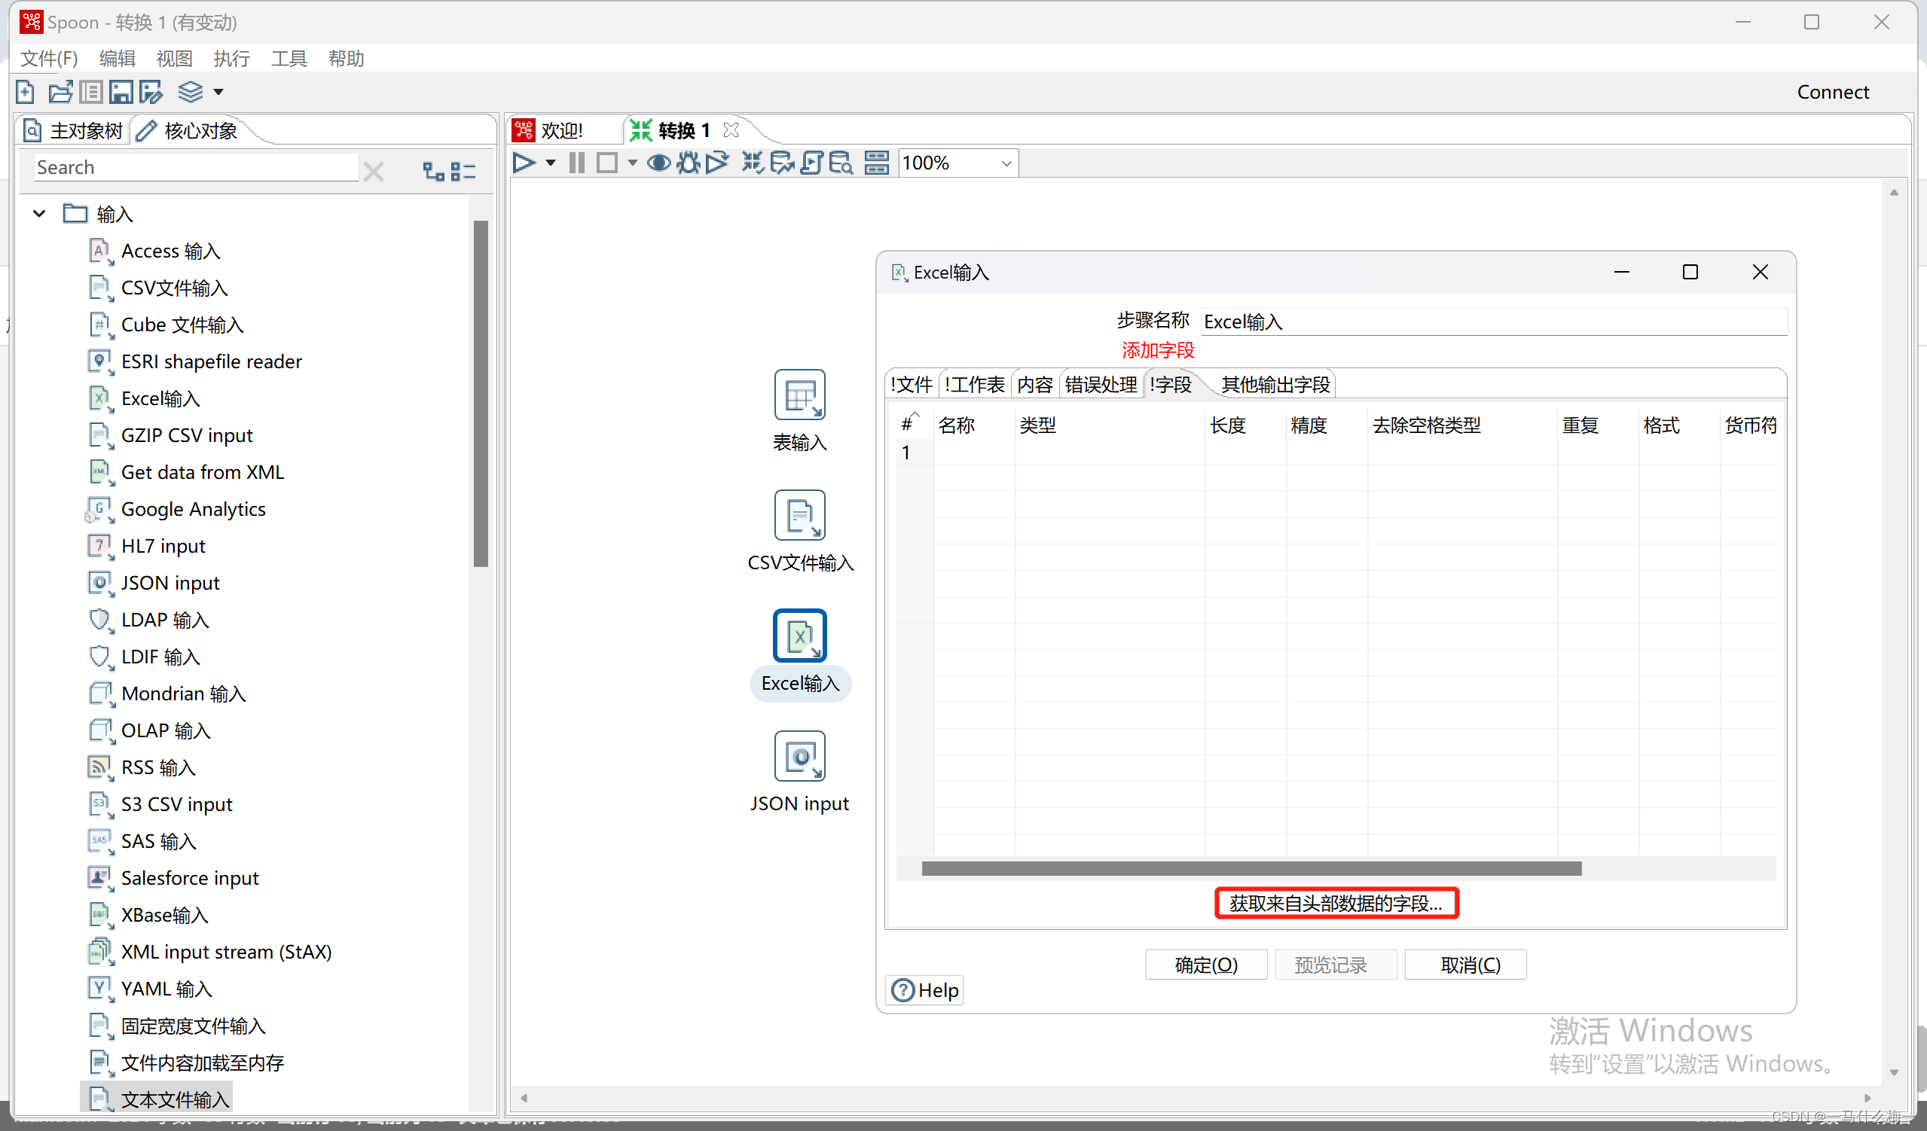Click the 步骤名称 input field

(x=1494, y=322)
